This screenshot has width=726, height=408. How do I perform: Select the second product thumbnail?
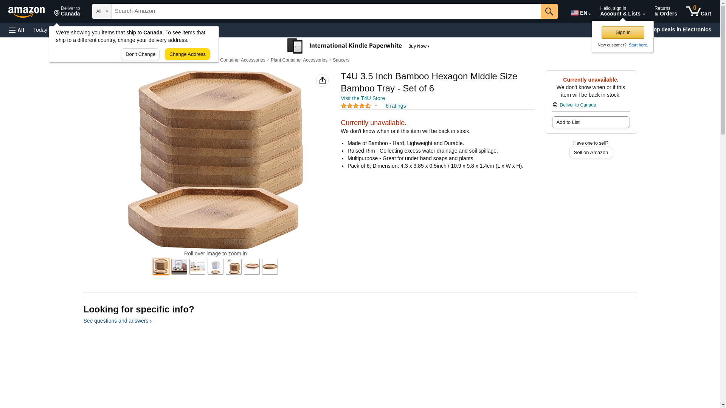(x=179, y=267)
